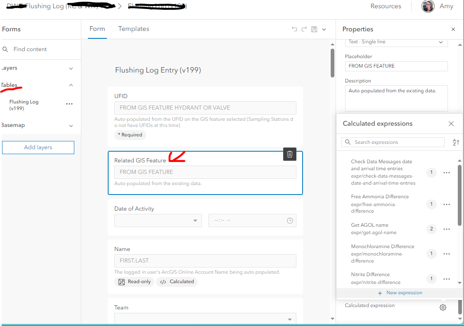This screenshot has width=464, height=326.
Task: Redo the last form change
Action: pos(303,29)
